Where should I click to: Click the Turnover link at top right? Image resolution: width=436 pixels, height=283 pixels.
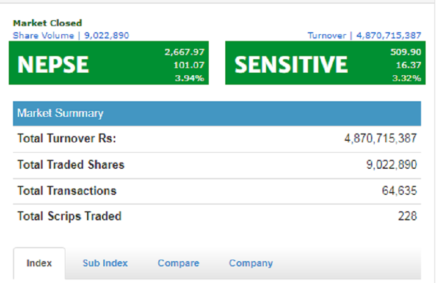pos(364,35)
